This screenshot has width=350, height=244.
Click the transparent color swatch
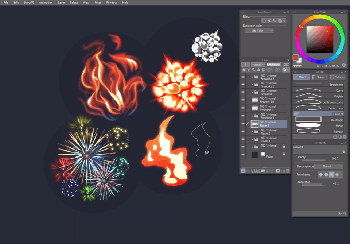click(297, 66)
